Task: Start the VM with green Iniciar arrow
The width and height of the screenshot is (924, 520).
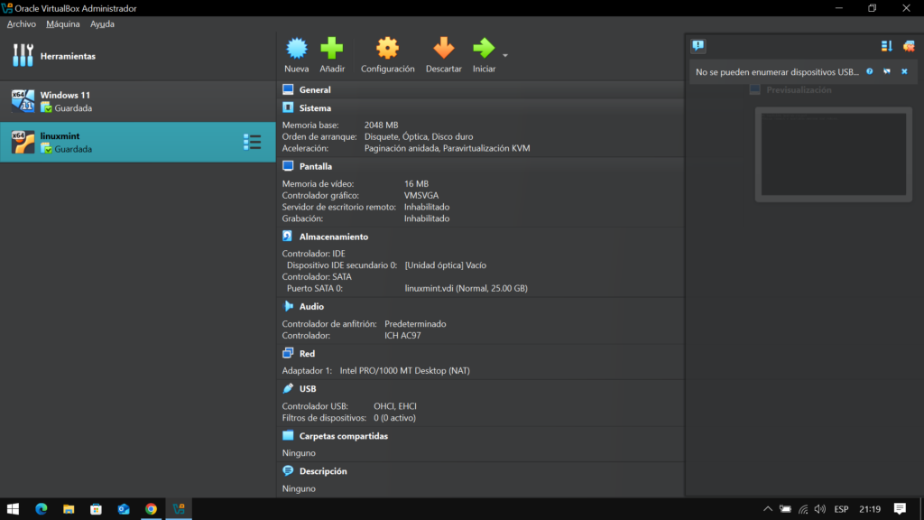Action: (484, 49)
